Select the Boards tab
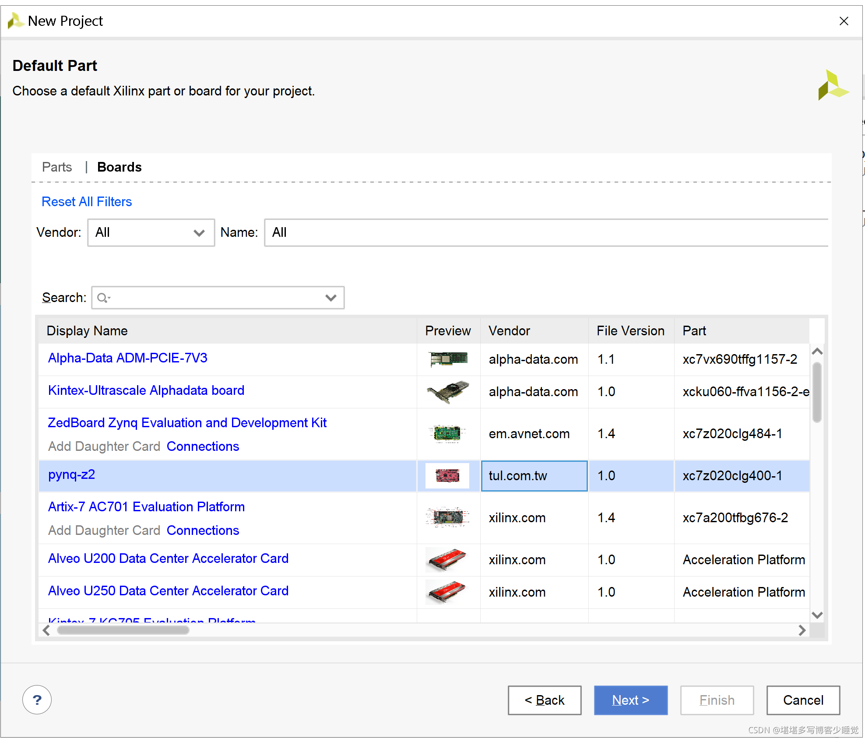This screenshot has width=865, height=738. pos(119,167)
